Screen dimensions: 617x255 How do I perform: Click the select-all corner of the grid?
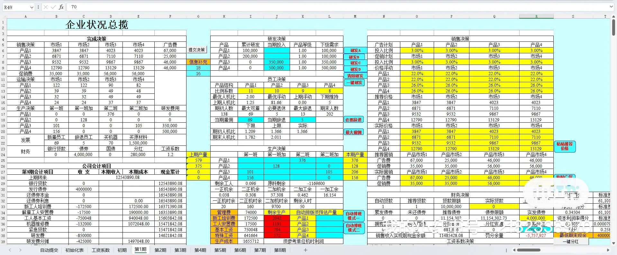point(4,16)
